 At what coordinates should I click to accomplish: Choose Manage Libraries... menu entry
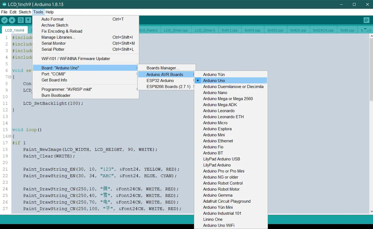pos(86,37)
